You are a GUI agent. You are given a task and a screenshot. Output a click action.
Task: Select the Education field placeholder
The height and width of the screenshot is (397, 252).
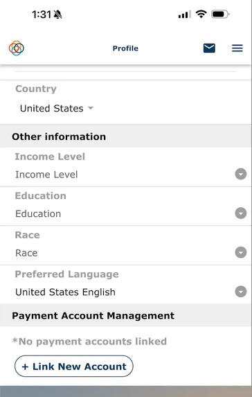point(38,213)
